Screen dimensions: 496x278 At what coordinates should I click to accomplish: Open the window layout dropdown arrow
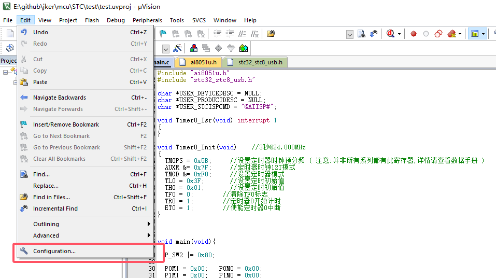[x=483, y=34]
